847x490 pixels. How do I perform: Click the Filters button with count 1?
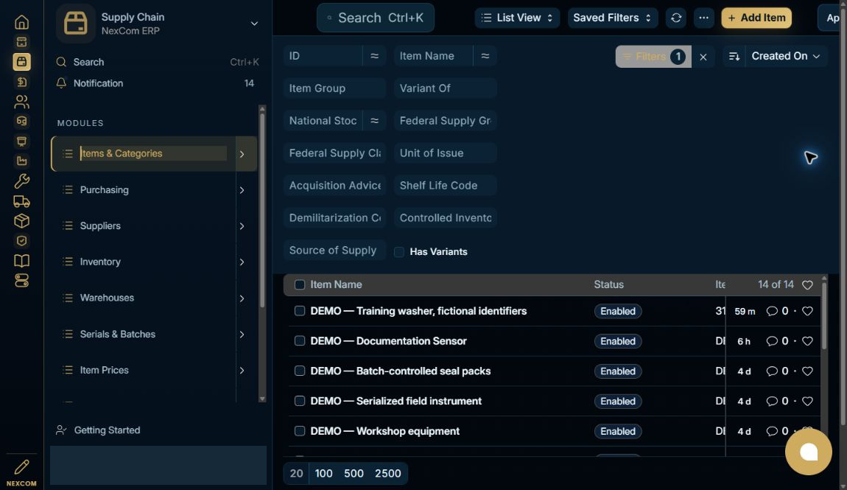tap(653, 56)
